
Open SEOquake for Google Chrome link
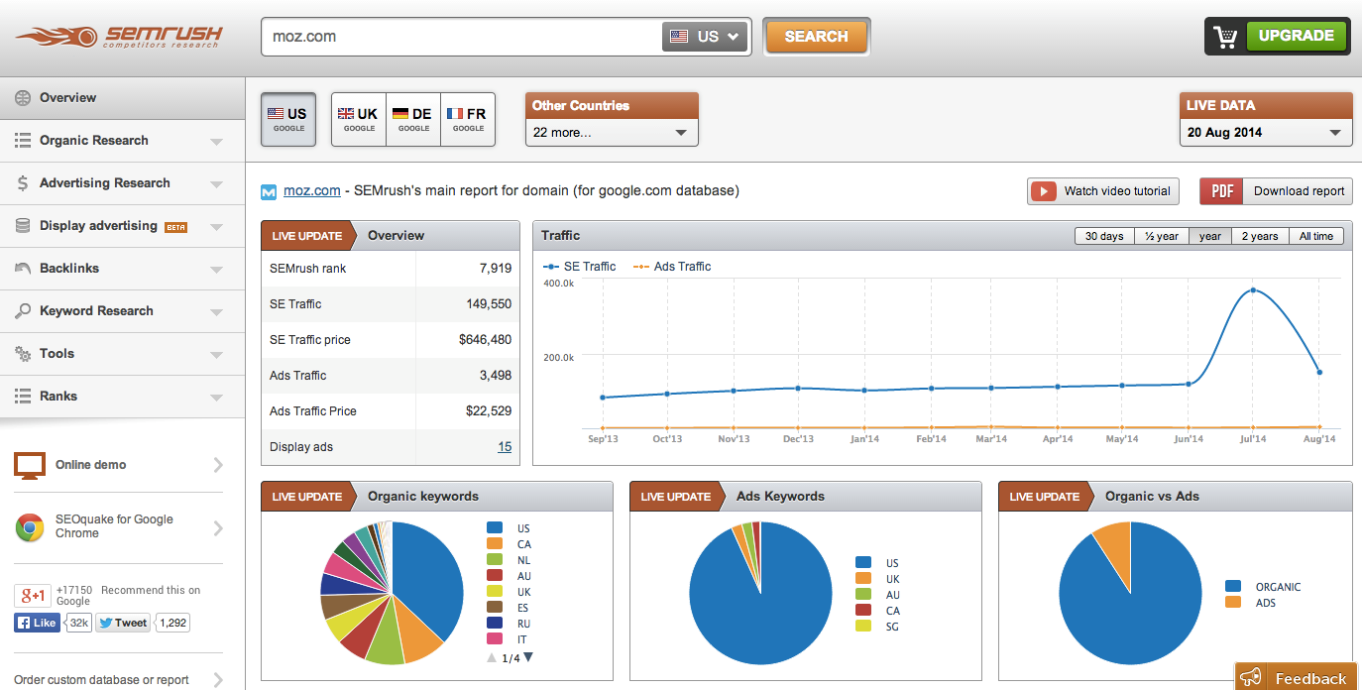coord(119,526)
